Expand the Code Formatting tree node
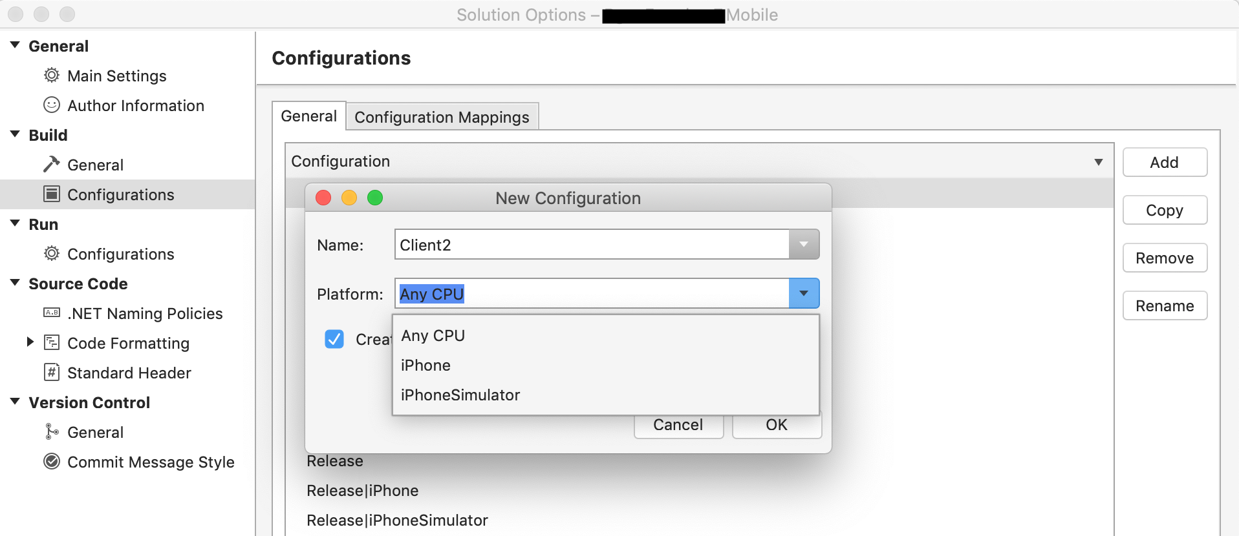 (x=30, y=342)
